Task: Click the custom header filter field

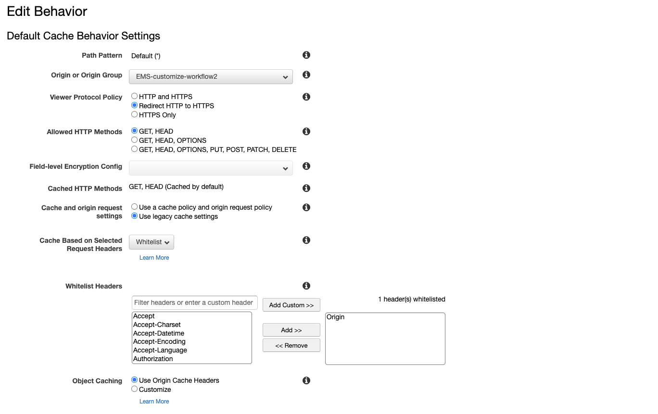Action: click(194, 302)
